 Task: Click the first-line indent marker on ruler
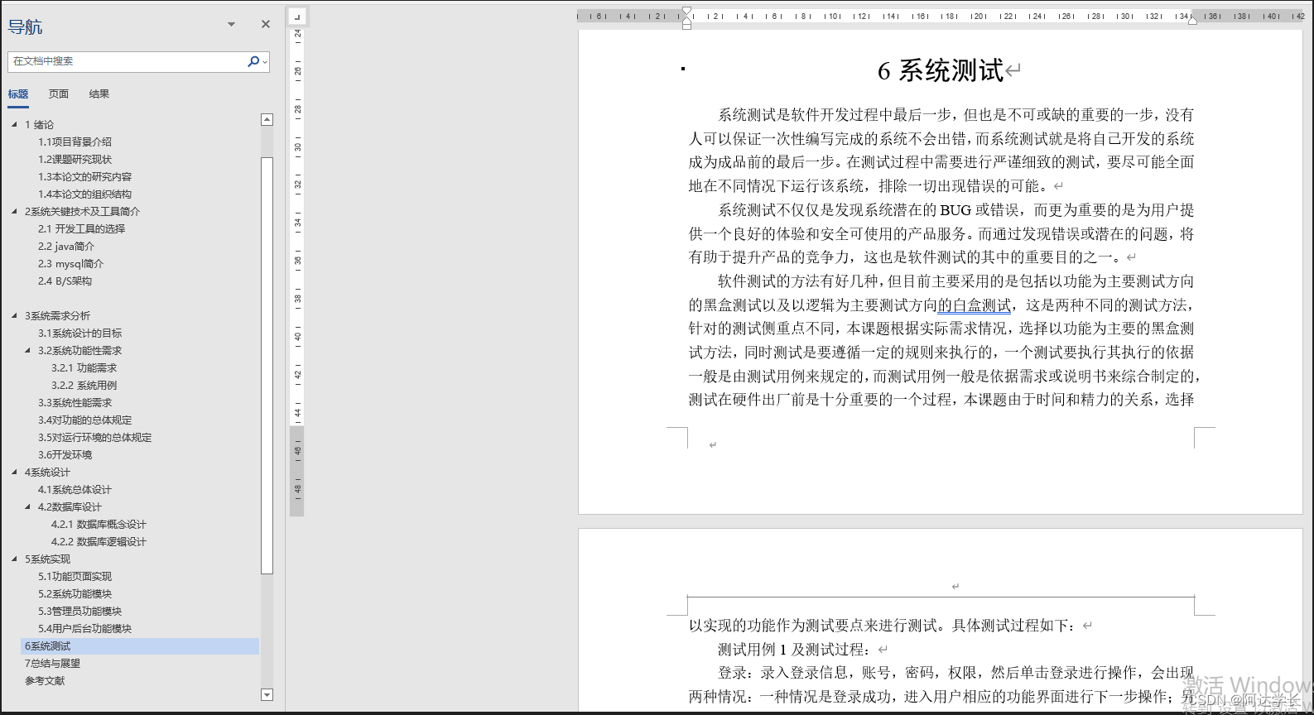click(x=686, y=11)
